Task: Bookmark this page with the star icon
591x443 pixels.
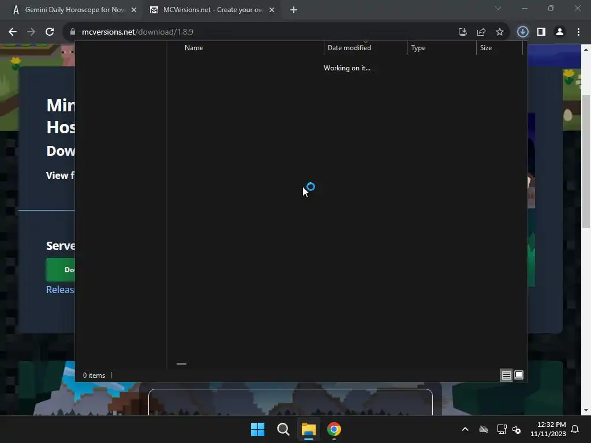Action: pos(500,32)
